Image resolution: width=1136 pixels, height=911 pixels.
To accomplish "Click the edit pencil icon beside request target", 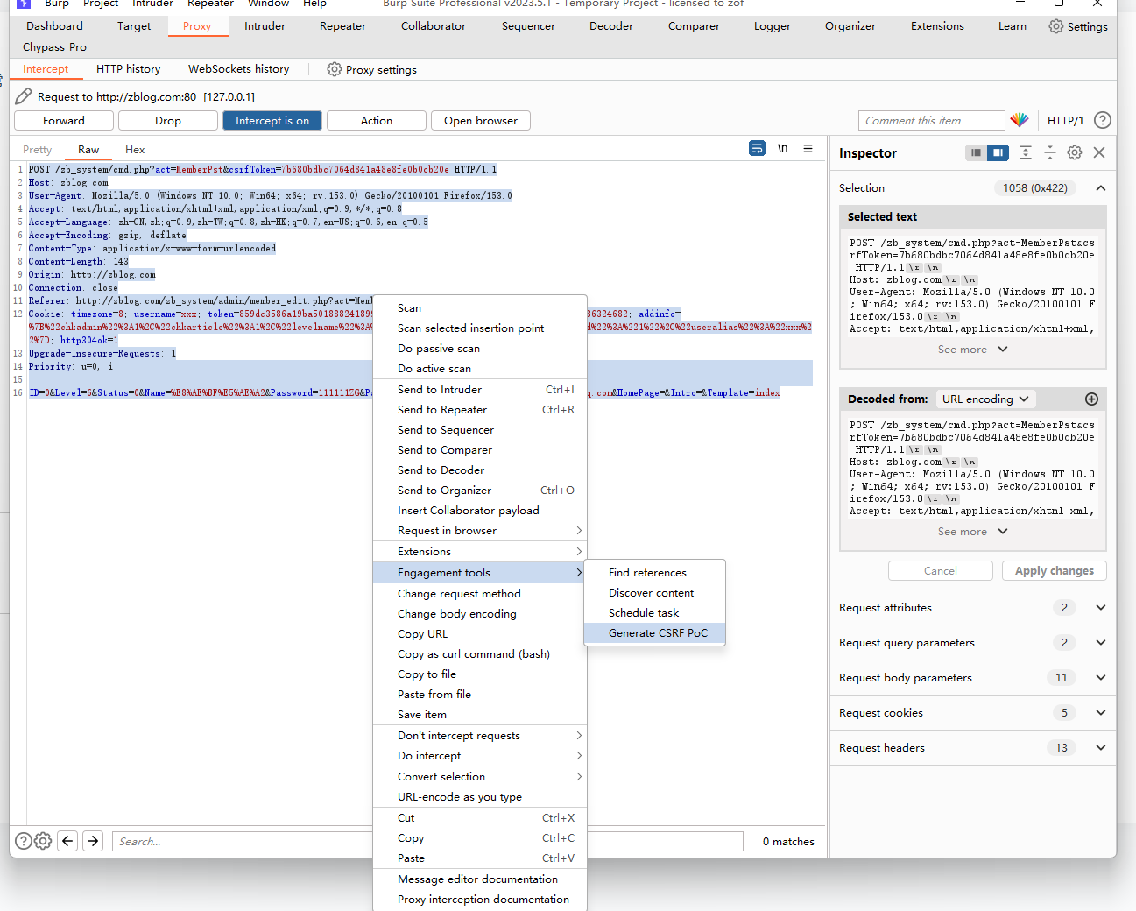I will [x=24, y=96].
